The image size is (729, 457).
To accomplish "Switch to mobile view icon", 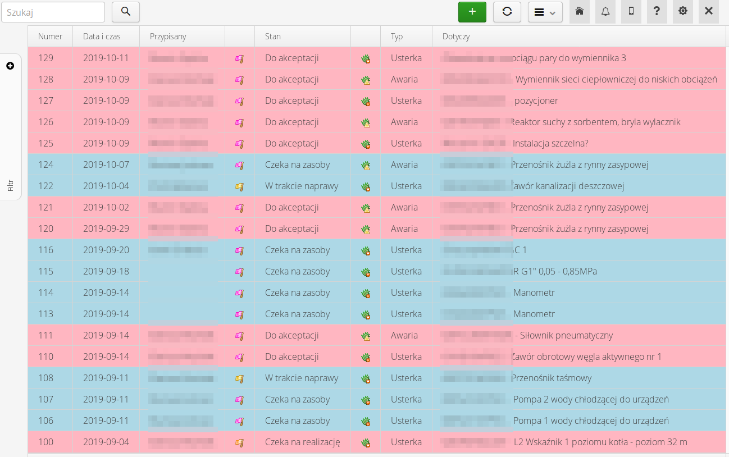I will [x=631, y=11].
